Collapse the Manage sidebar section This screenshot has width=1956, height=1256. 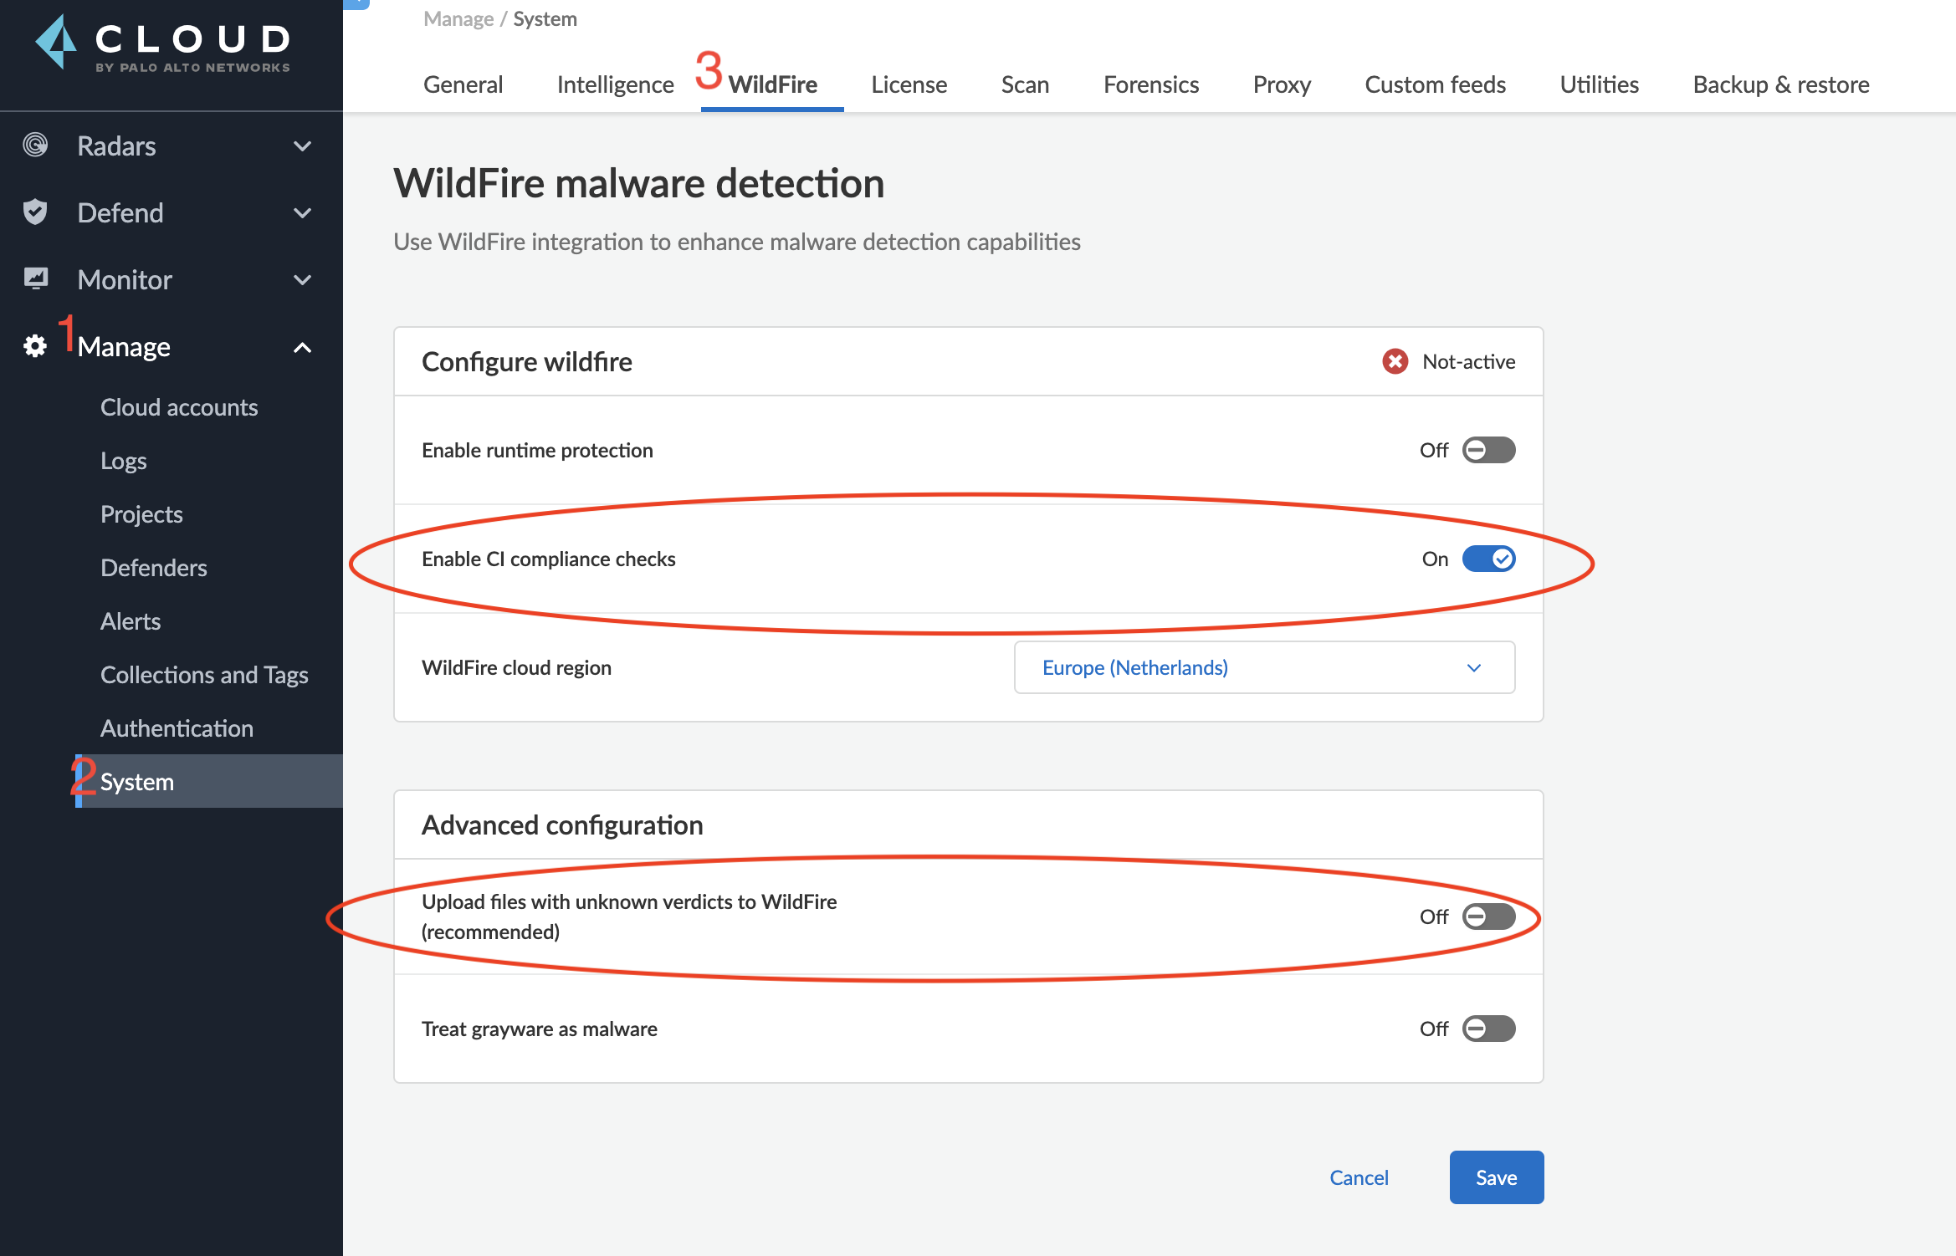303,347
